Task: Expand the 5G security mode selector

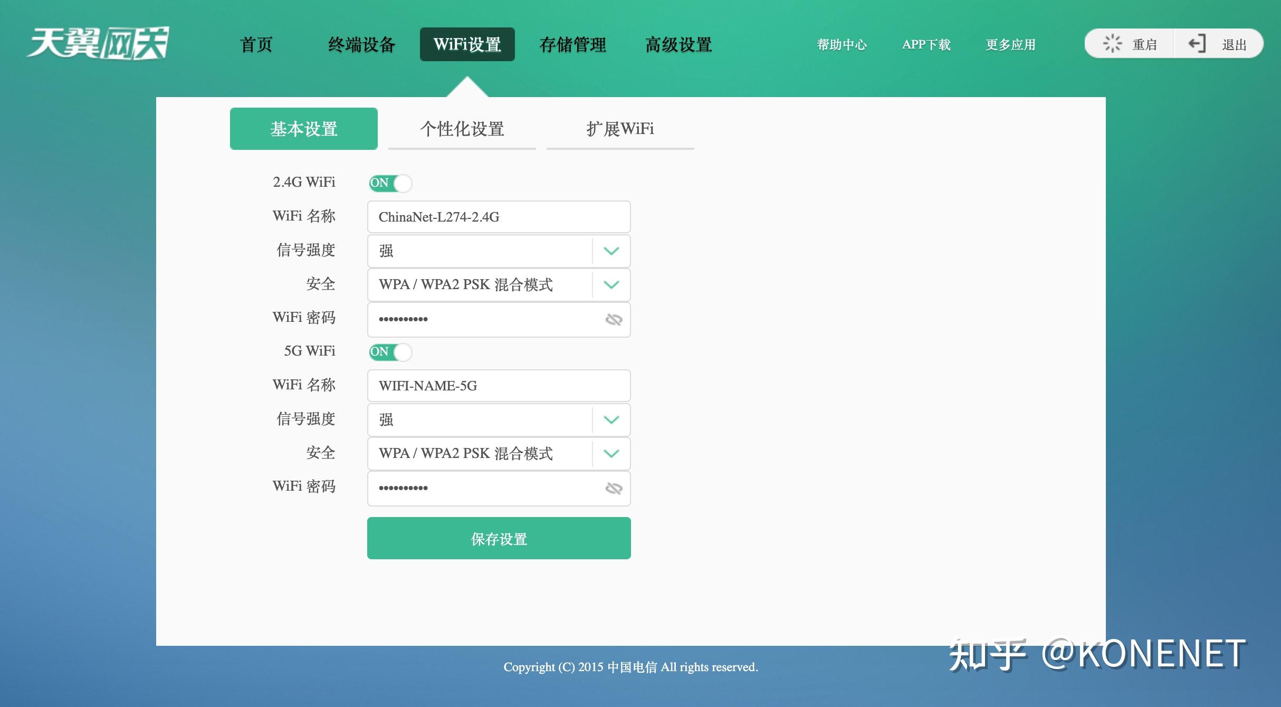Action: (611, 453)
